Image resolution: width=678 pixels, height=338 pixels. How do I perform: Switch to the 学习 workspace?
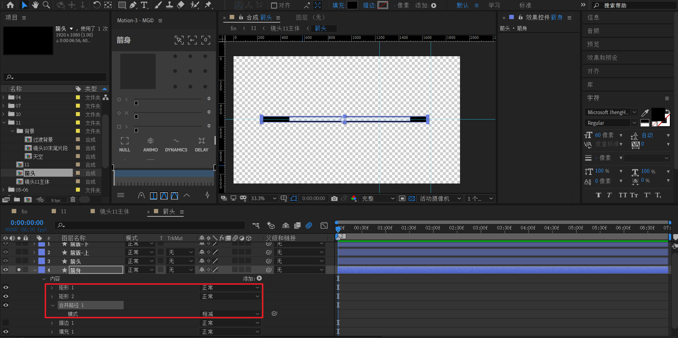tap(494, 5)
